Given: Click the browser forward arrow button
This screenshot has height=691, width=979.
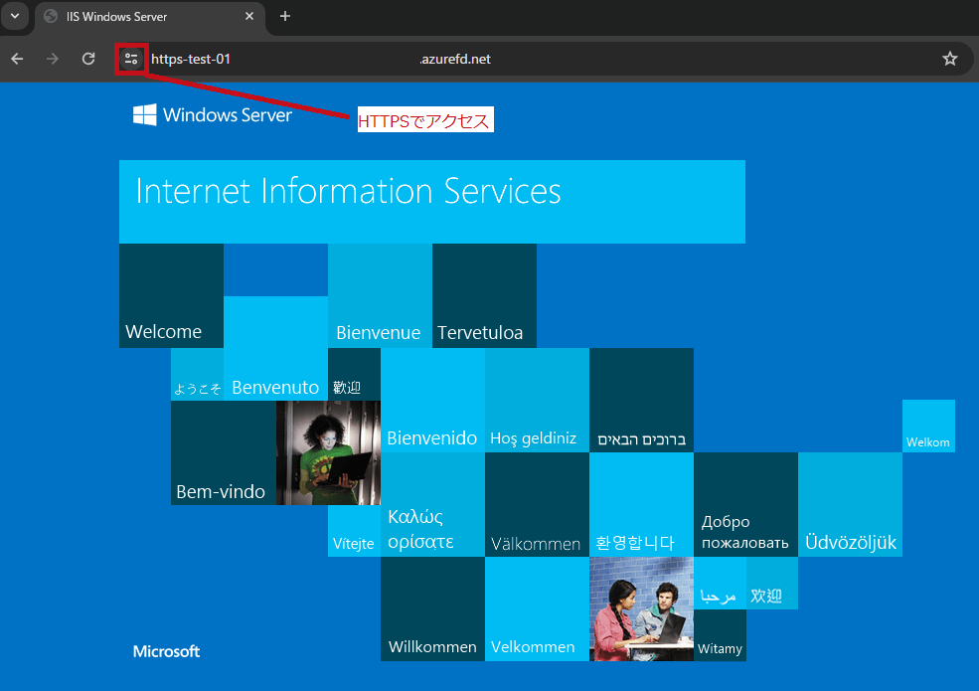Looking at the screenshot, I should point(53,59).
